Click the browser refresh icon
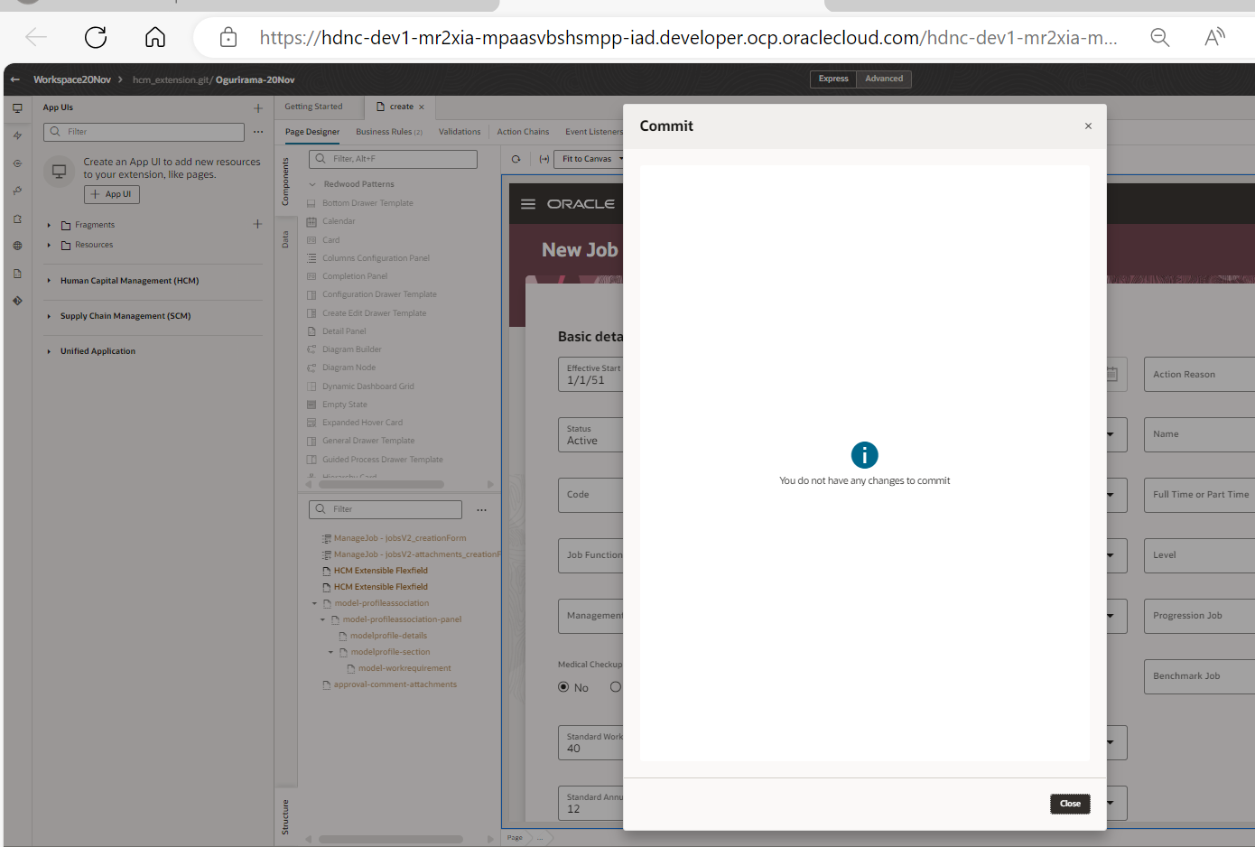Viewport: 1255px width, 847px height. [96, 37]
